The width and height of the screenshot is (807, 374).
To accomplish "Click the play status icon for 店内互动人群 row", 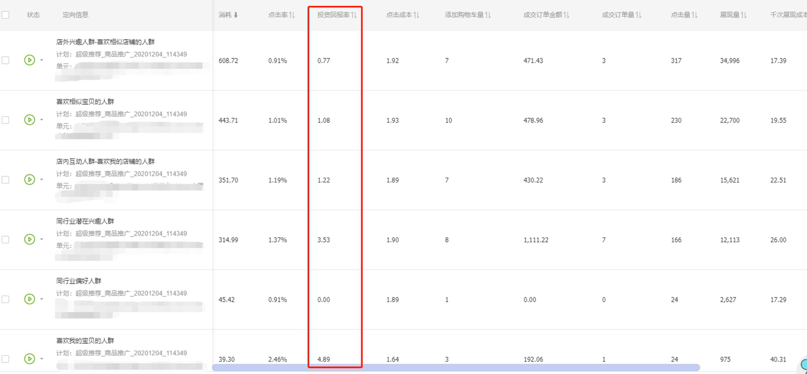I will [x=29, y=179].
